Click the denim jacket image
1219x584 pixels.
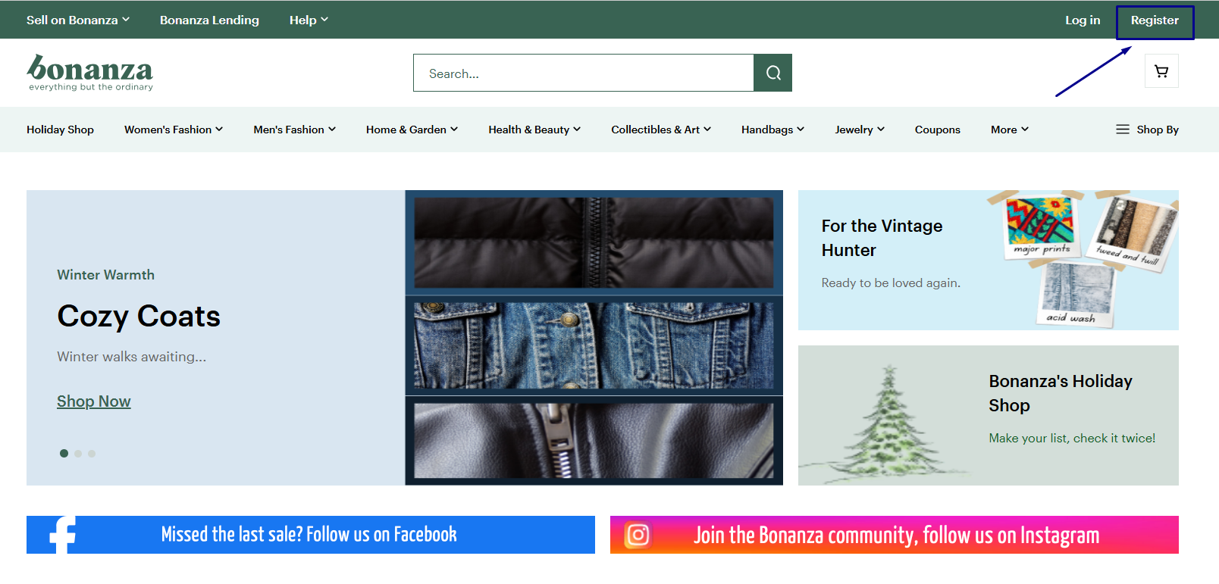594,345
